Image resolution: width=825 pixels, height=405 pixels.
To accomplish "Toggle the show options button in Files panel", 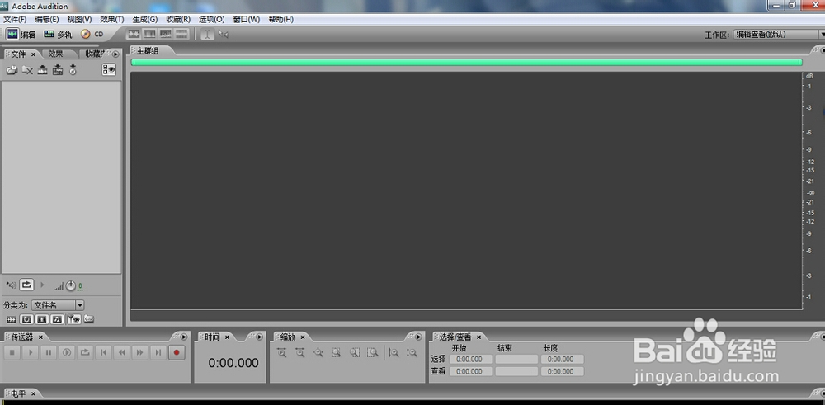I will click(109, 70).
